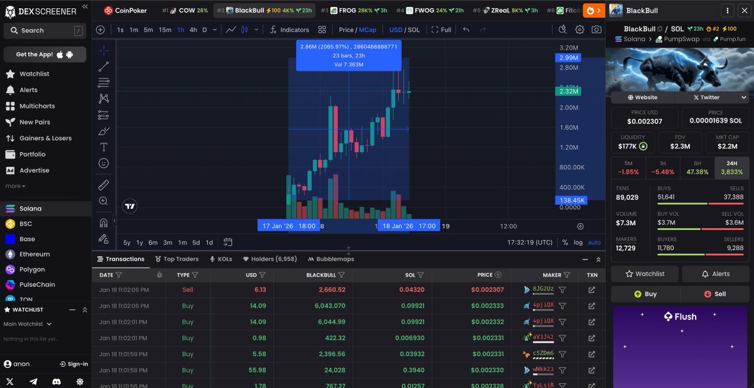Open the USD column filter
The image size is (754, 388).
pyautogui.click(x=262, y=275)
